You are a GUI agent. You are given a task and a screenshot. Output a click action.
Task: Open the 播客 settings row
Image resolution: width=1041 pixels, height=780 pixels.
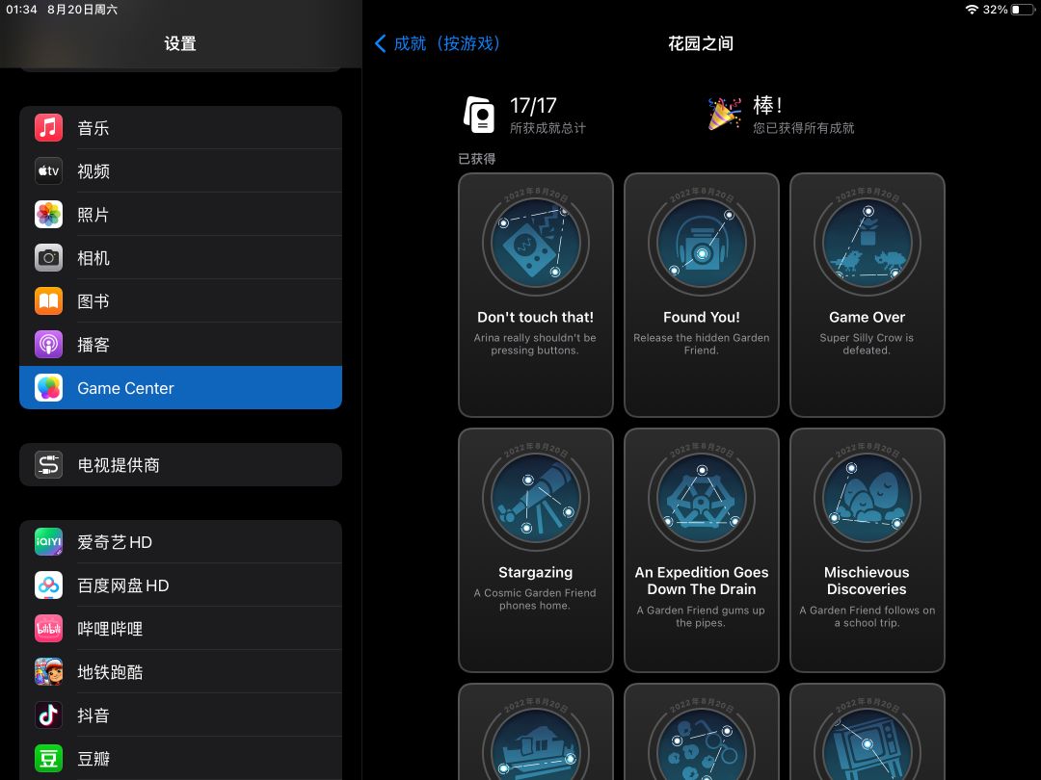[180, 344]
